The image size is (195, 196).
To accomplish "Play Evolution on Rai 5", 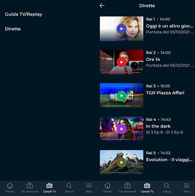I will click(x=121, y=162).
